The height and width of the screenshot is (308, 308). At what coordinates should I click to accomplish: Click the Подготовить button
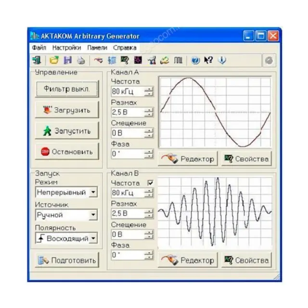pos(67,260)
